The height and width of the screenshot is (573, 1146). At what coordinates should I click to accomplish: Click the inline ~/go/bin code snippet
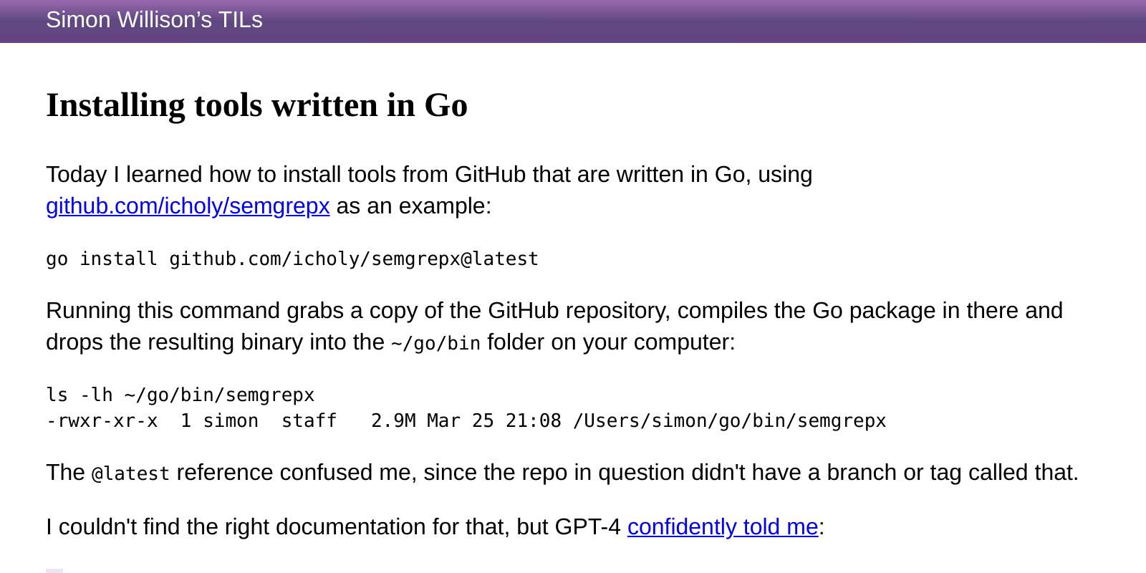pos(435,344)
